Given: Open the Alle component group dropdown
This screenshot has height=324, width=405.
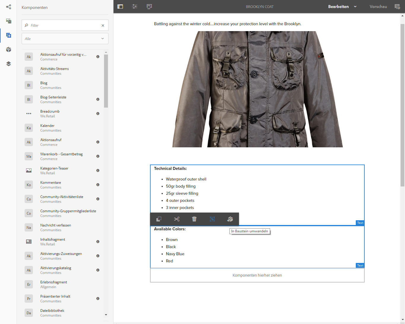Looking at the screenshot, I should [65, 39].
